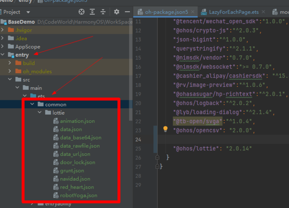Open animation.json file in tree
289x208 pixels.
pyautogui.click(x=77, y=121)
